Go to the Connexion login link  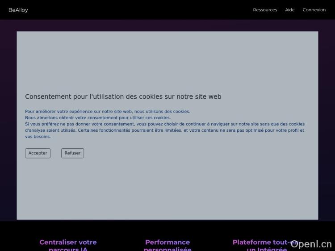314,10
